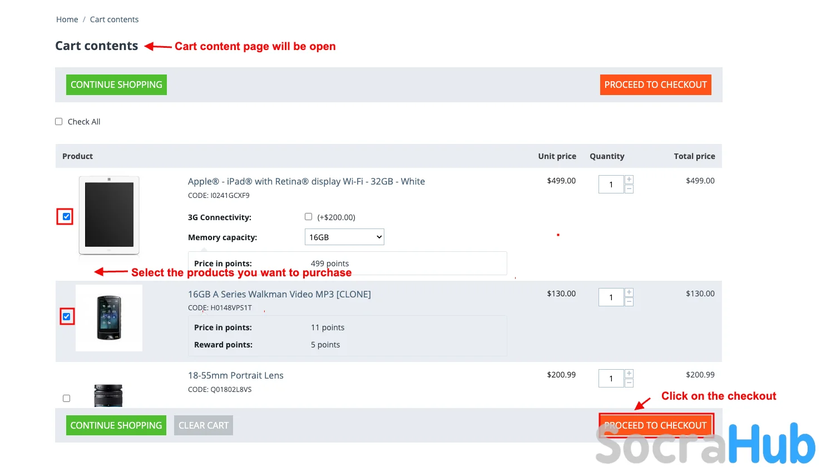831x467 pixels.
Task: Click the Total price column header
Action: tap(694, 156)
